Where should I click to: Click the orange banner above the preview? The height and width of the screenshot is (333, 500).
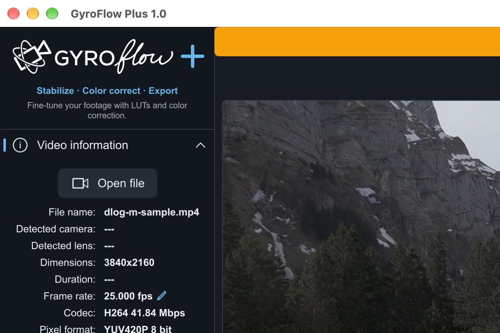357,42
